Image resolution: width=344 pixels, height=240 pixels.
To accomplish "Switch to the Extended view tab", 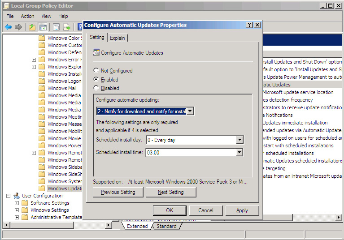I will click(137, 226).
